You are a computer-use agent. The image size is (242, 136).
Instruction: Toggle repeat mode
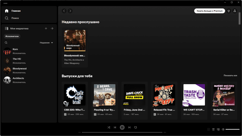pyautogui.click(x=136, y=127)
